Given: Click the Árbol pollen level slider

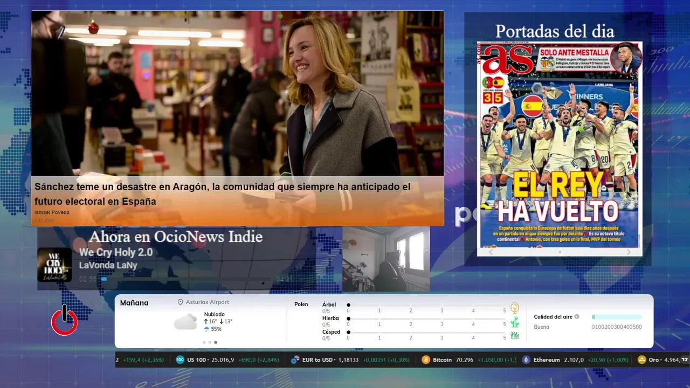Looking at the screenshot, I should click(x=426, y=305).
